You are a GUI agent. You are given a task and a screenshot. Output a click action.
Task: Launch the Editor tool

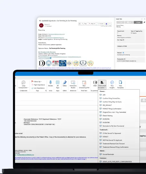pos(65,83)
